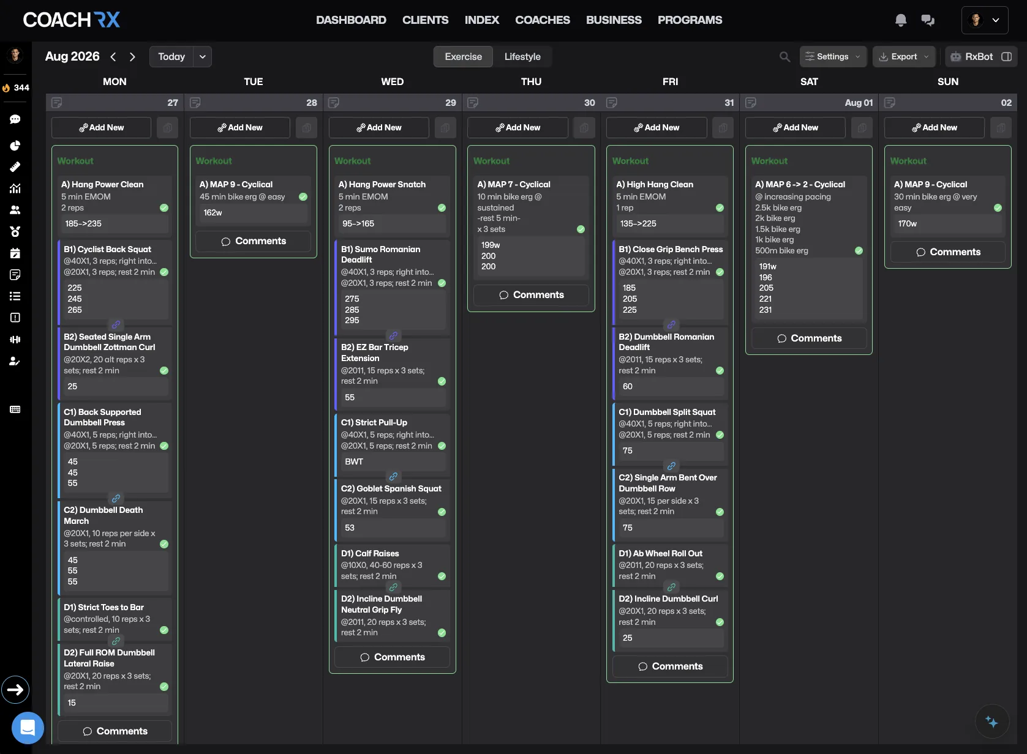Open Comments on Saturday's workout
This screenshot has width=1027, height=754.
coord(809,338)
